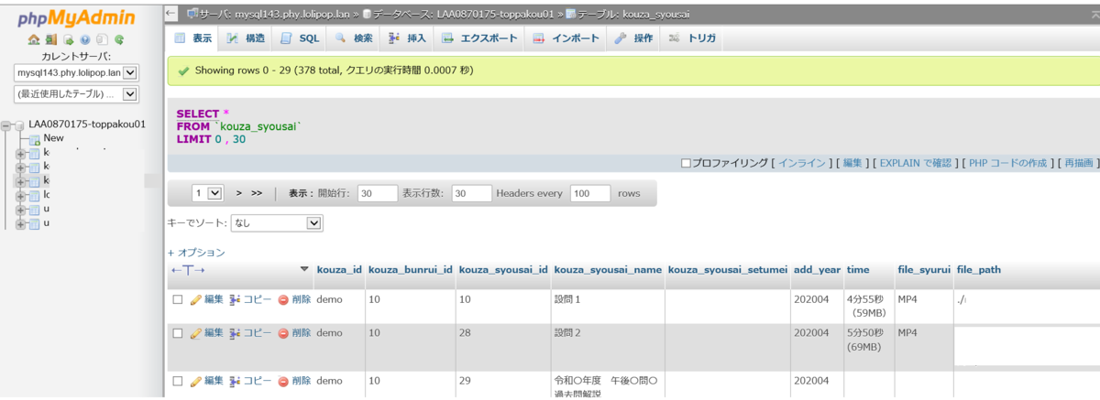The height and width of the screenshot is (400, 1100).
Task: Open the 挿入 tab
Action: point(408,38)
